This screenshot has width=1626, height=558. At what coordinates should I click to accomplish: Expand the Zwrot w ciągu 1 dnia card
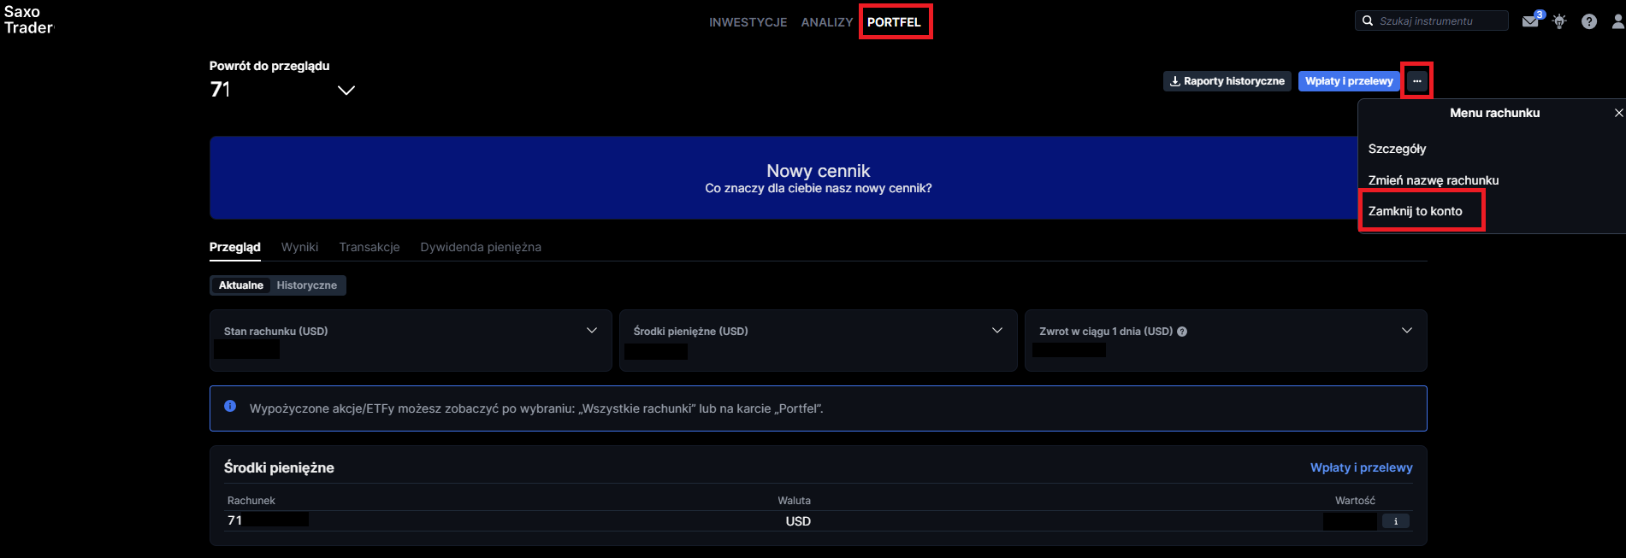click(x=1406, y=331)
